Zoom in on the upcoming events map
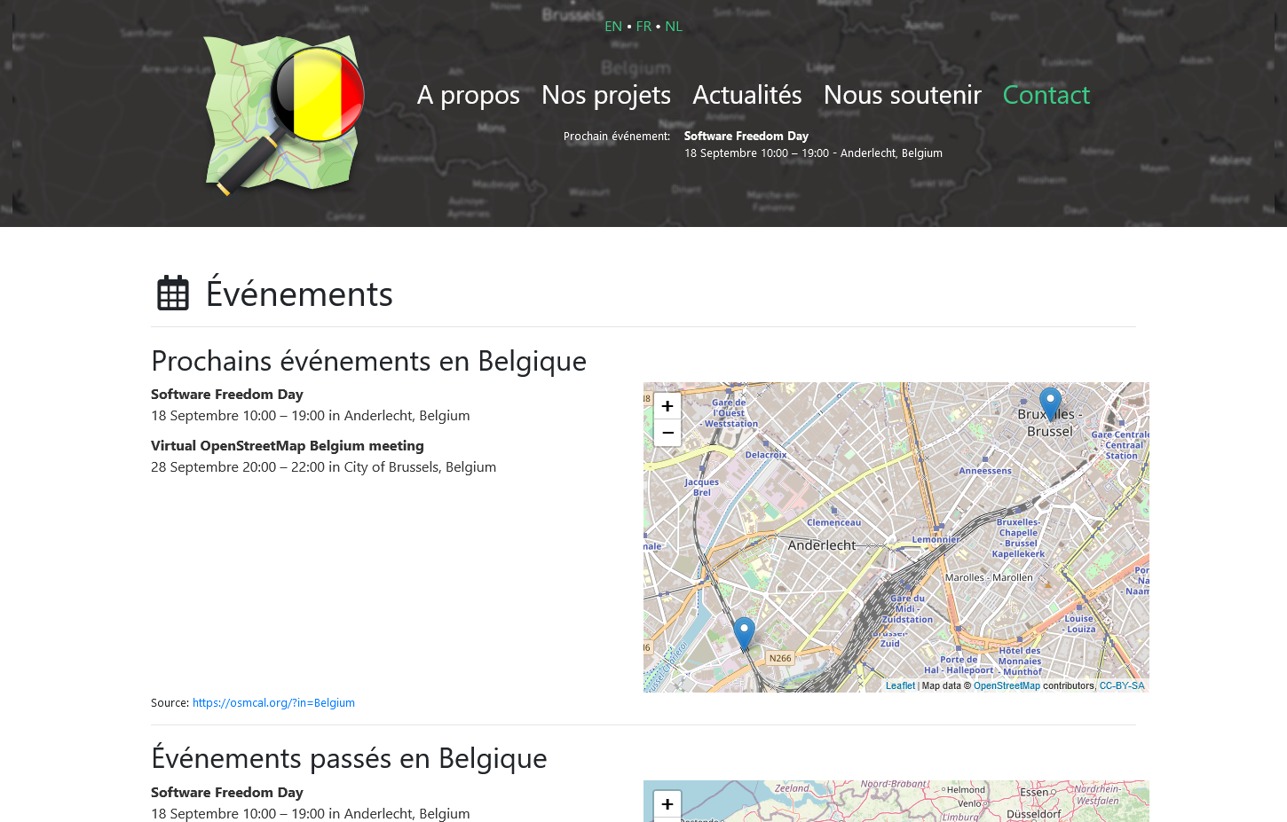Image resolution: width=1287 pixels, height=822 pixels. [x=667, y=406]
